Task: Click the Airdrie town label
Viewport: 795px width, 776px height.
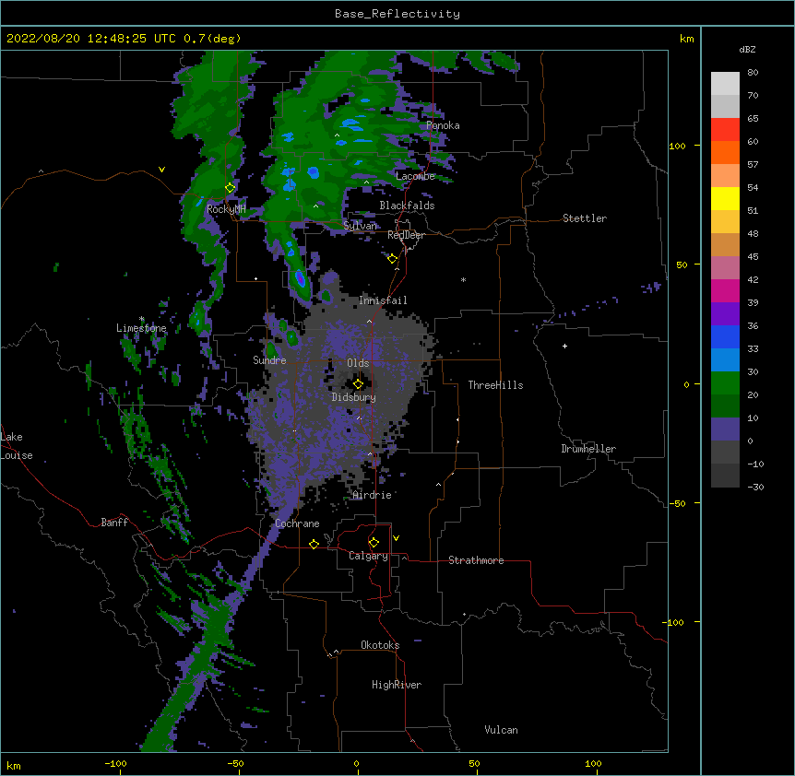Action: 372,495
